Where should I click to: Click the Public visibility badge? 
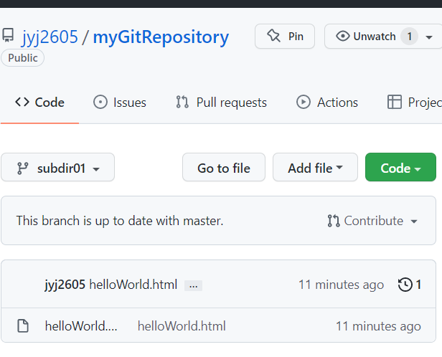[22, 58]
